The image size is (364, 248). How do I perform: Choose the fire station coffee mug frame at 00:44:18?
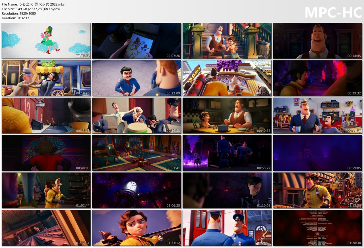[318, 115]
